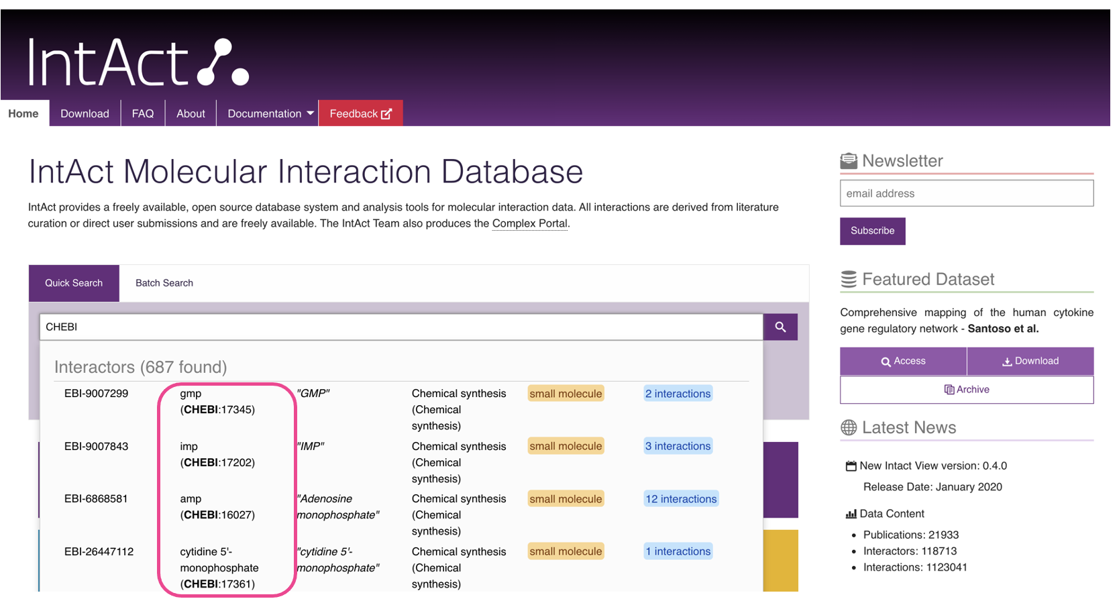Select accession EBI-26447112

(99, 551)
